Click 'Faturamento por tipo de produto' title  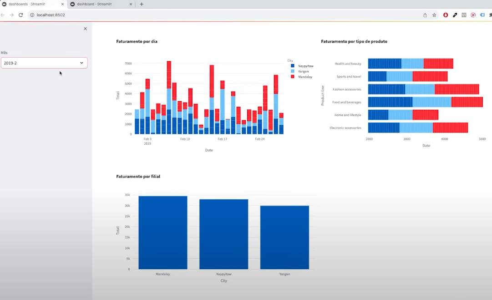click(354, 41)
